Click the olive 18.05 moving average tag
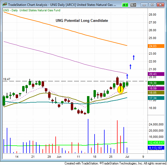 156,93
